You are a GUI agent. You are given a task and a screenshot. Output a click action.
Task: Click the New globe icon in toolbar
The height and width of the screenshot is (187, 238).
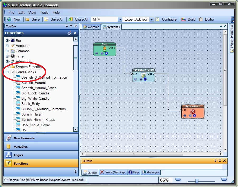(9, 19)
